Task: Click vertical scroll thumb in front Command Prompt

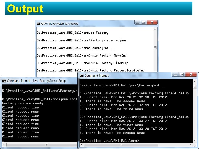Action: click(x=195, y=87)
